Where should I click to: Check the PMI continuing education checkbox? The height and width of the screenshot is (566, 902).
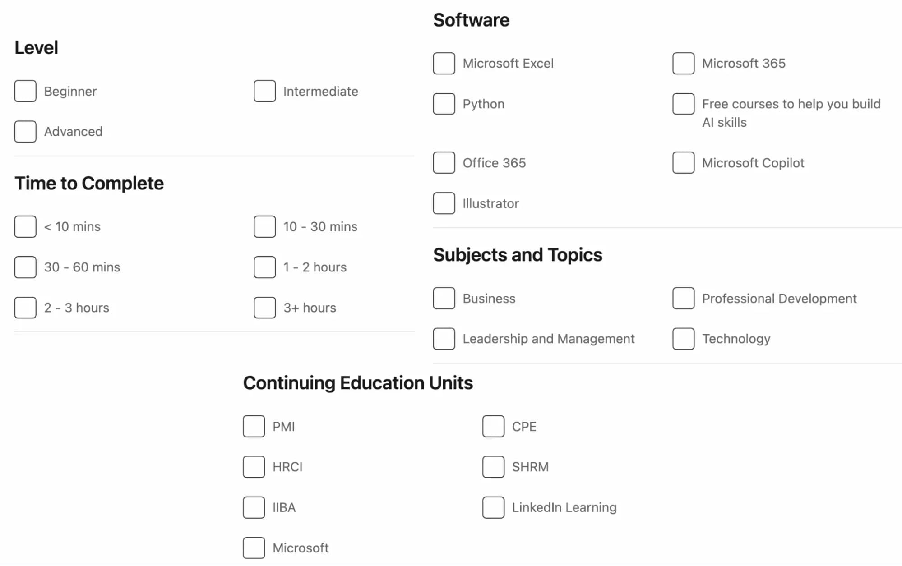point(253,426)
